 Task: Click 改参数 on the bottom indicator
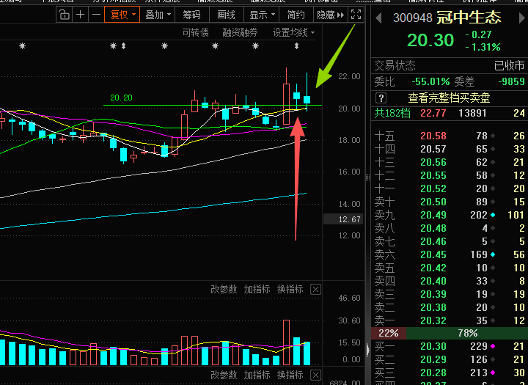(x=224, y=375)
